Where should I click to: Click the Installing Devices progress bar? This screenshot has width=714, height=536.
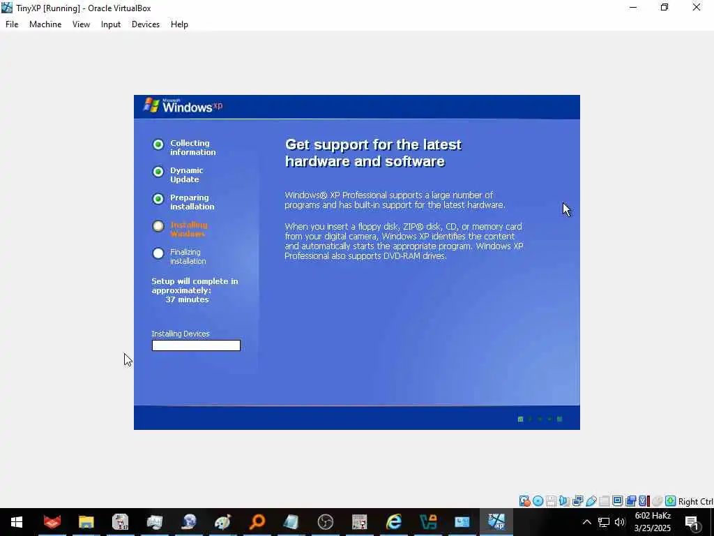196,345
